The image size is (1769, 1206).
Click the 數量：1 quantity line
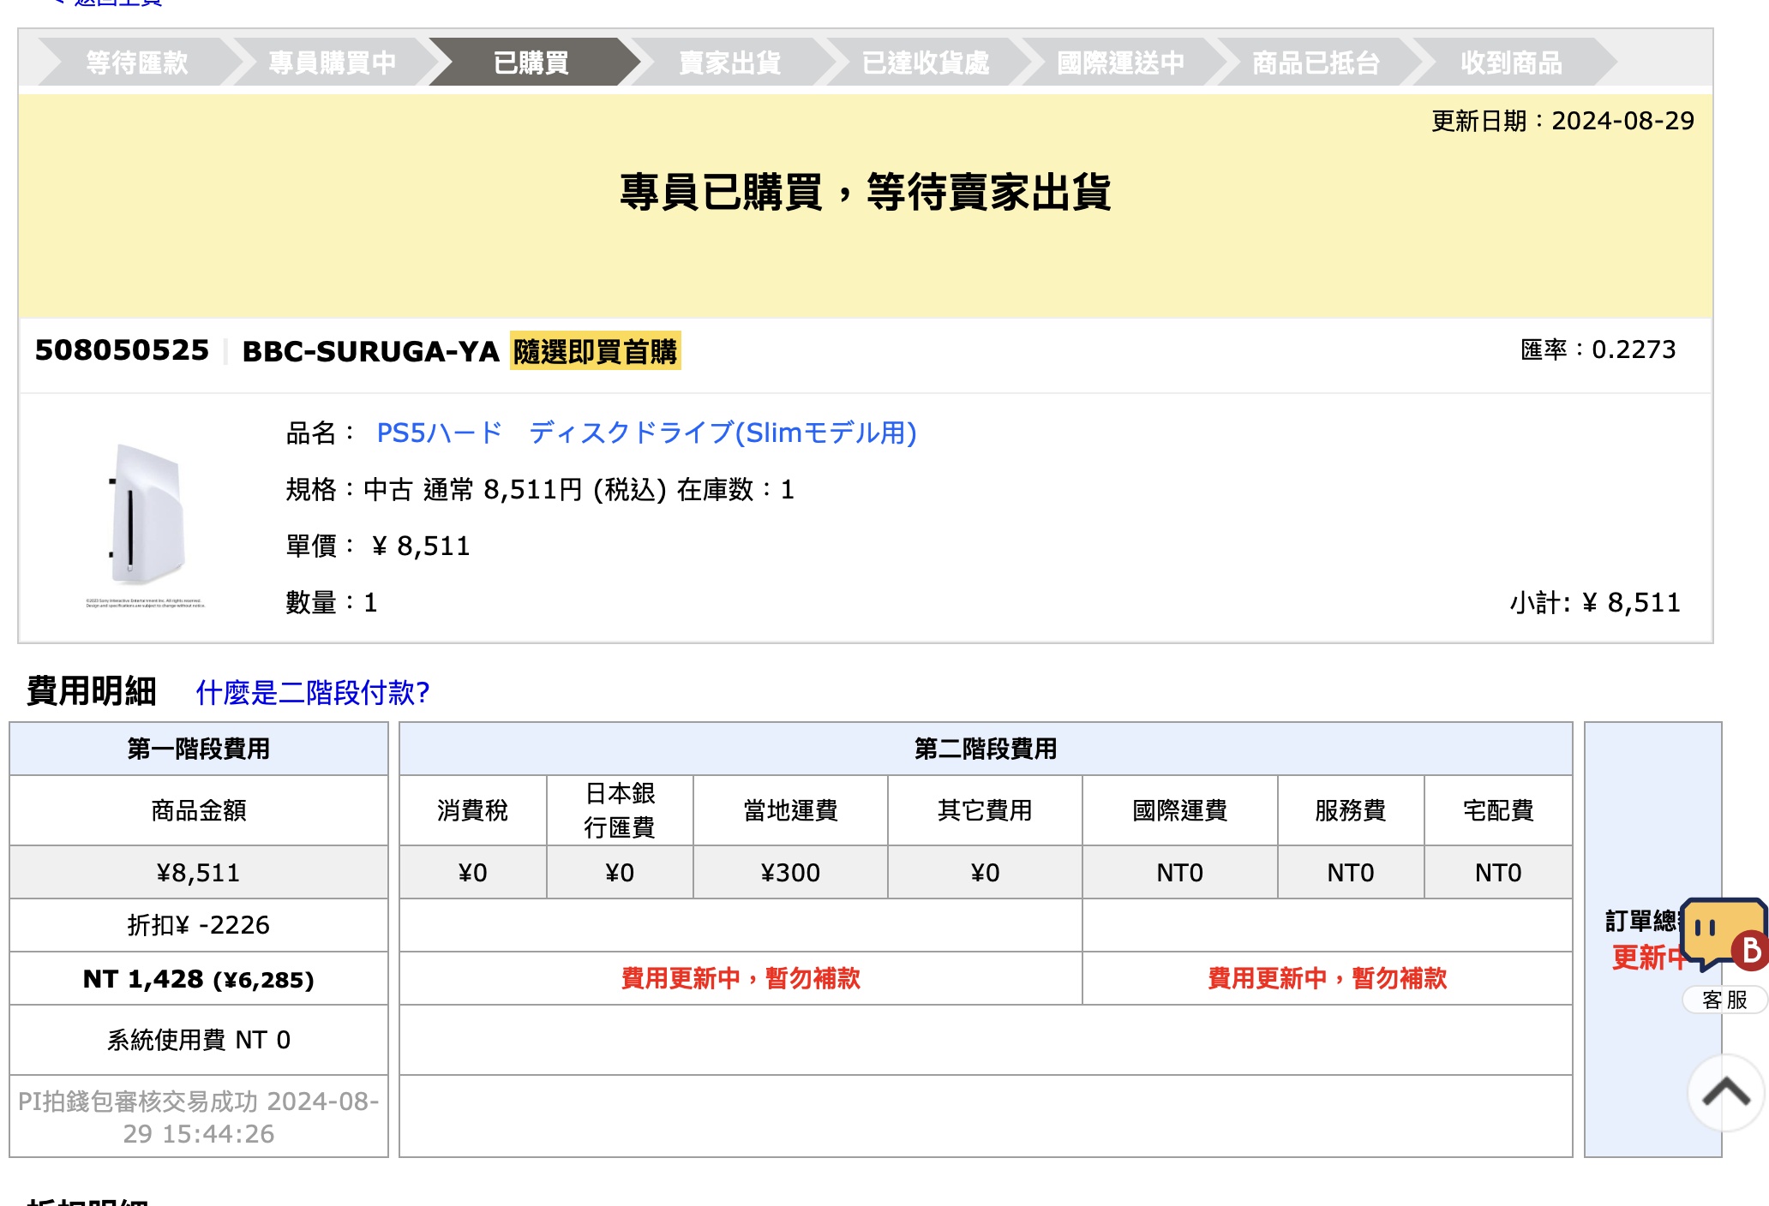[332, 602]
